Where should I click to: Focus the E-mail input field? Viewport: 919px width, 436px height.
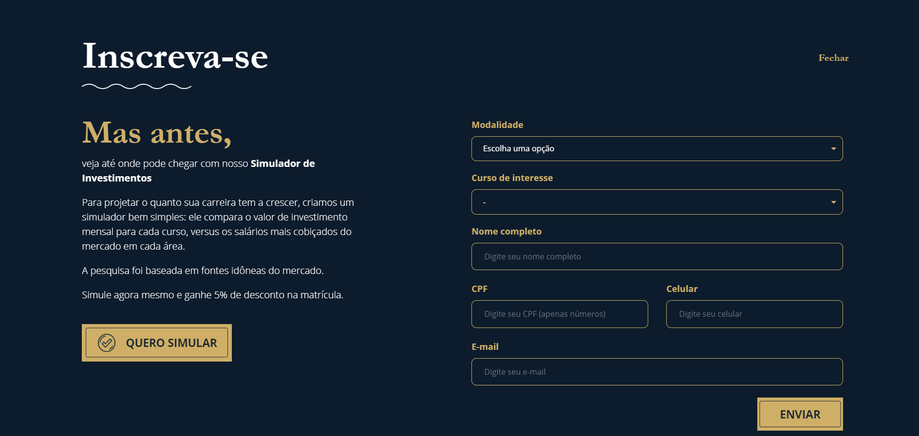(x=656, y=372)
